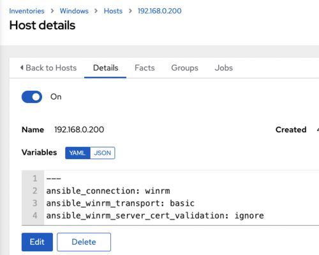Go back via Back to Hosts

48,68
